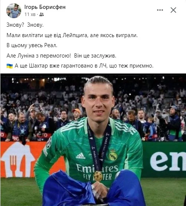Click the adidas logo on the green jersey
The height and width of the screenshot is (206, 186).
(81, 156)
